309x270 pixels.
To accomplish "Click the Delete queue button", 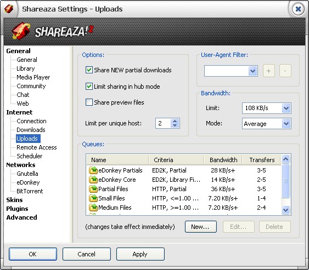I will [x=274, y=227].
